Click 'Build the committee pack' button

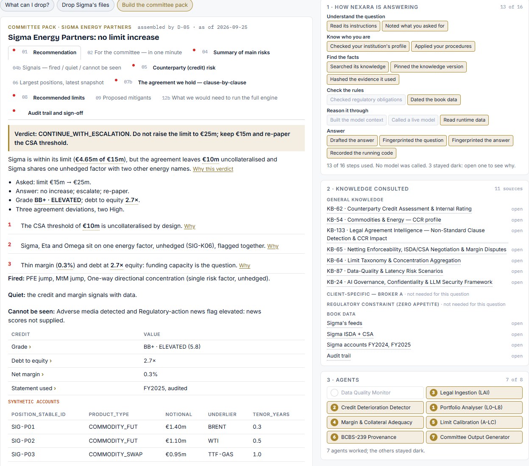click(x=155, y=5)
